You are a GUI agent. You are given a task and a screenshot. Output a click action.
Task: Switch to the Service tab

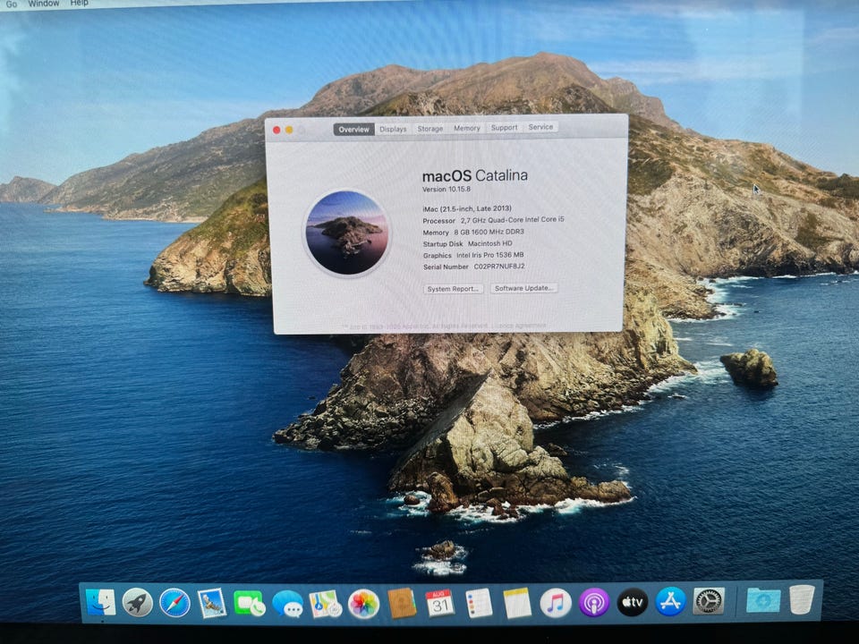coord(540,127)
